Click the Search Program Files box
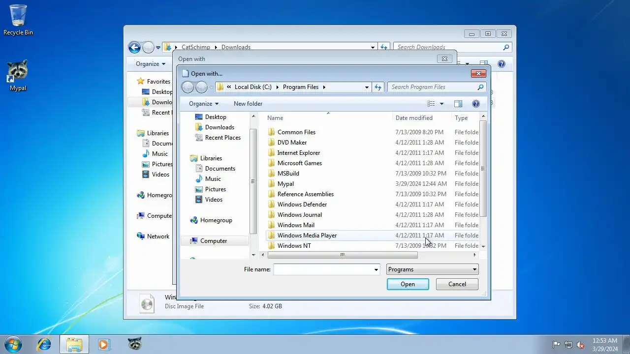 432,87
